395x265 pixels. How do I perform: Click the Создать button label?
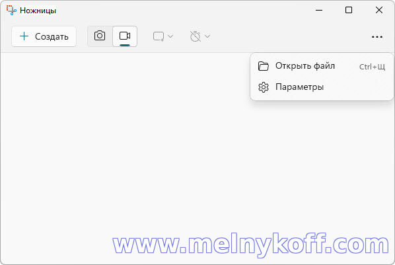coord(52,37)
